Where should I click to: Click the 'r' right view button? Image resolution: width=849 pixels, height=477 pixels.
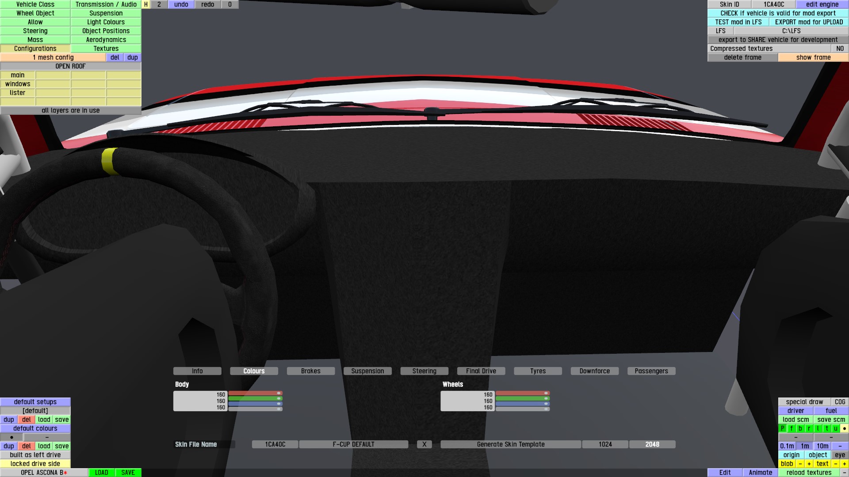[809, 428]
